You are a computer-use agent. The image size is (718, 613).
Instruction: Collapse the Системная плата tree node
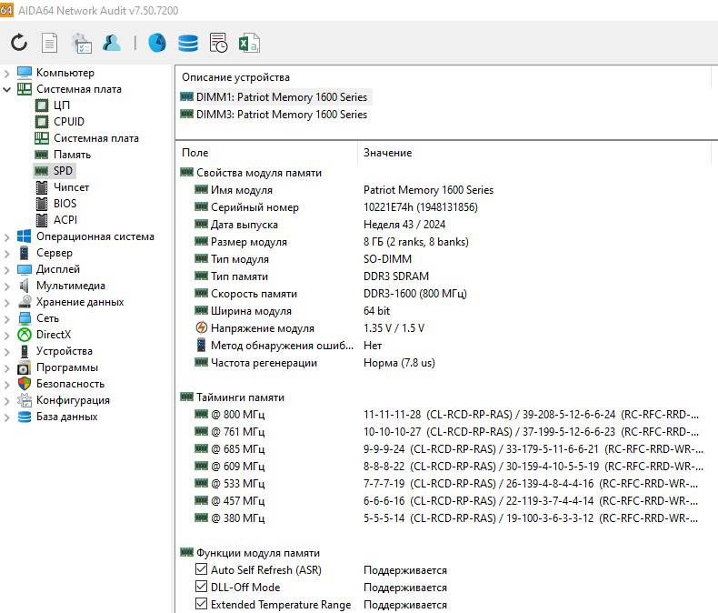click(x=8, y=89)
